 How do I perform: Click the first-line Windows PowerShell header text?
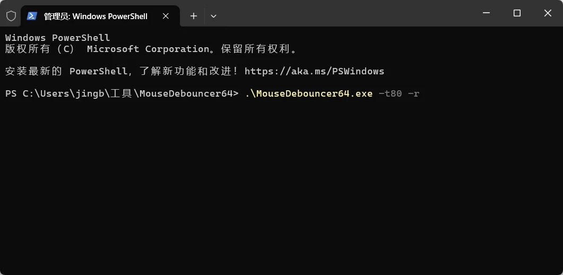pos(57,38)
